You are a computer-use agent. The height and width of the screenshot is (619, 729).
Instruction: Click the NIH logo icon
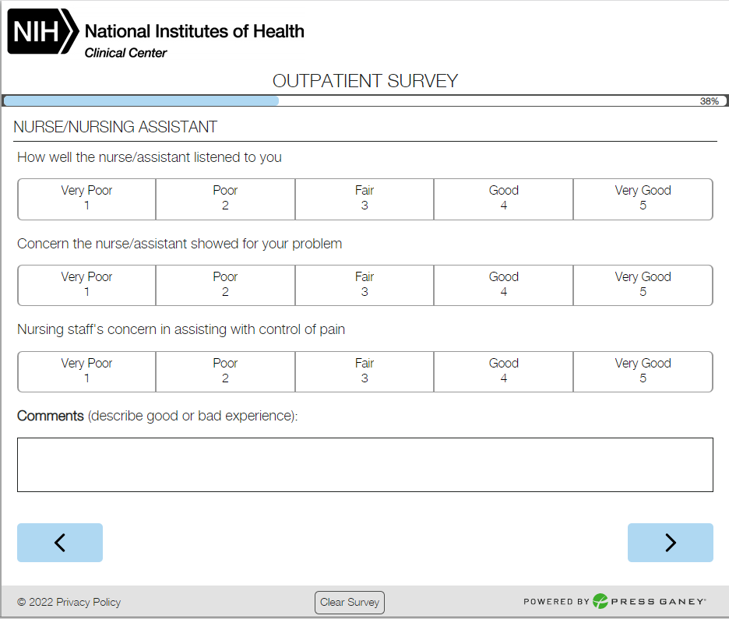click(43, 31)
